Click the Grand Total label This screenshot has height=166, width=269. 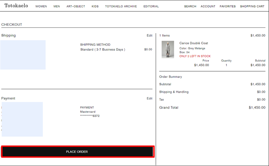(169, 107)
